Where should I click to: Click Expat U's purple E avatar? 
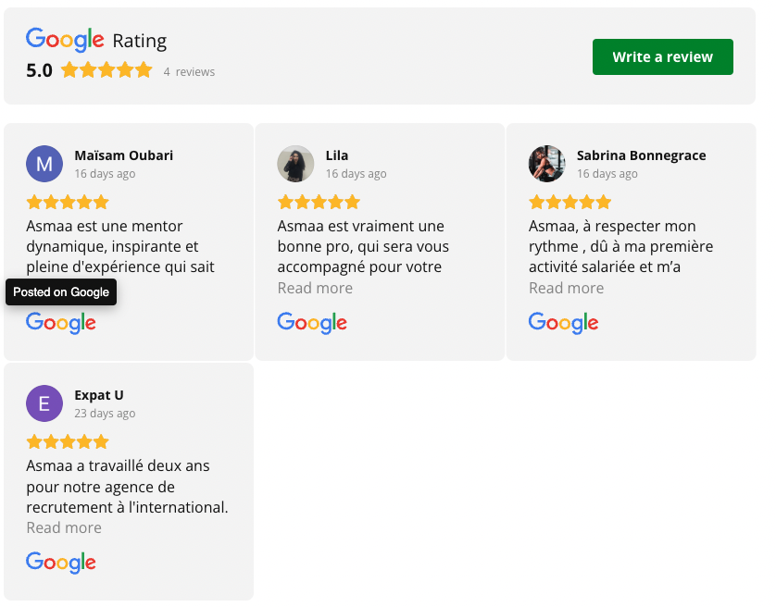44,403
